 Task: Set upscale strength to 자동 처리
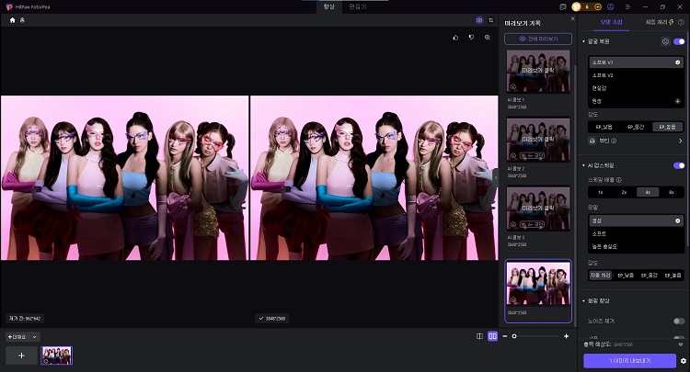tap(600, 276)
